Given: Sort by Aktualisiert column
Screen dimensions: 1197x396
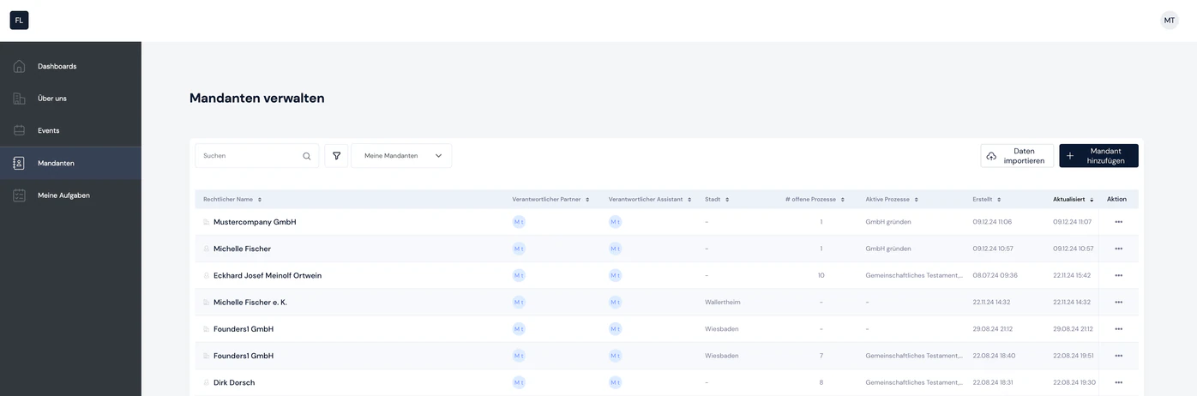Looking at the screenshot, I should 1074,199.
